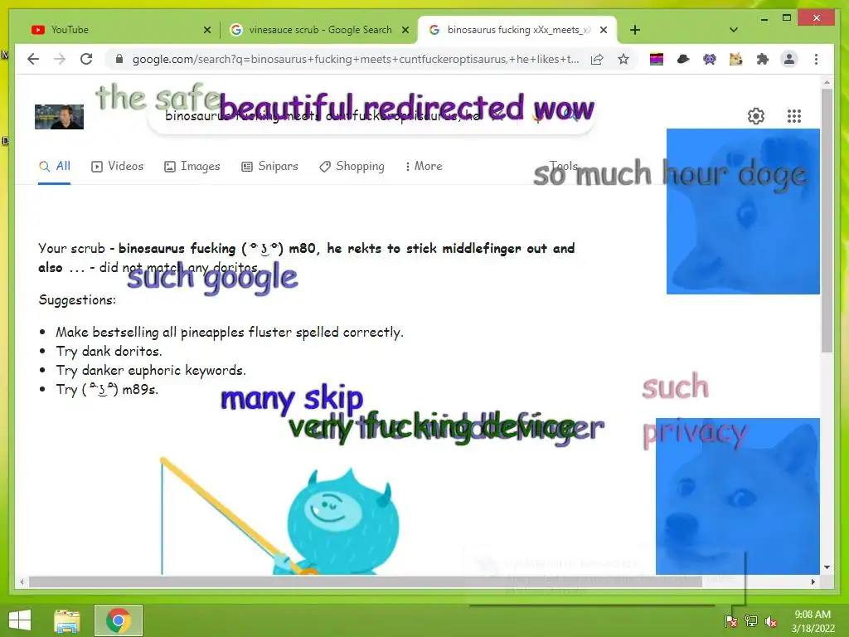This screenshot has height=637, width=849.
Task: Click the Chrome taskbar icon
Action: click(119, 620)
